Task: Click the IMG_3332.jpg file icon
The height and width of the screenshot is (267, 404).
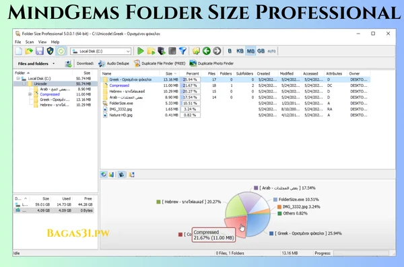Action: (x=105, y=109)
